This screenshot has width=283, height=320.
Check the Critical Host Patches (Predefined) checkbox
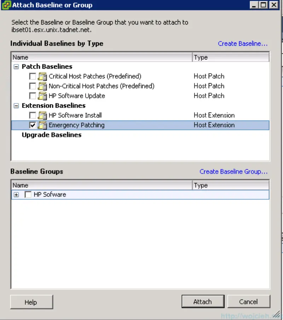tap(32, 76)
